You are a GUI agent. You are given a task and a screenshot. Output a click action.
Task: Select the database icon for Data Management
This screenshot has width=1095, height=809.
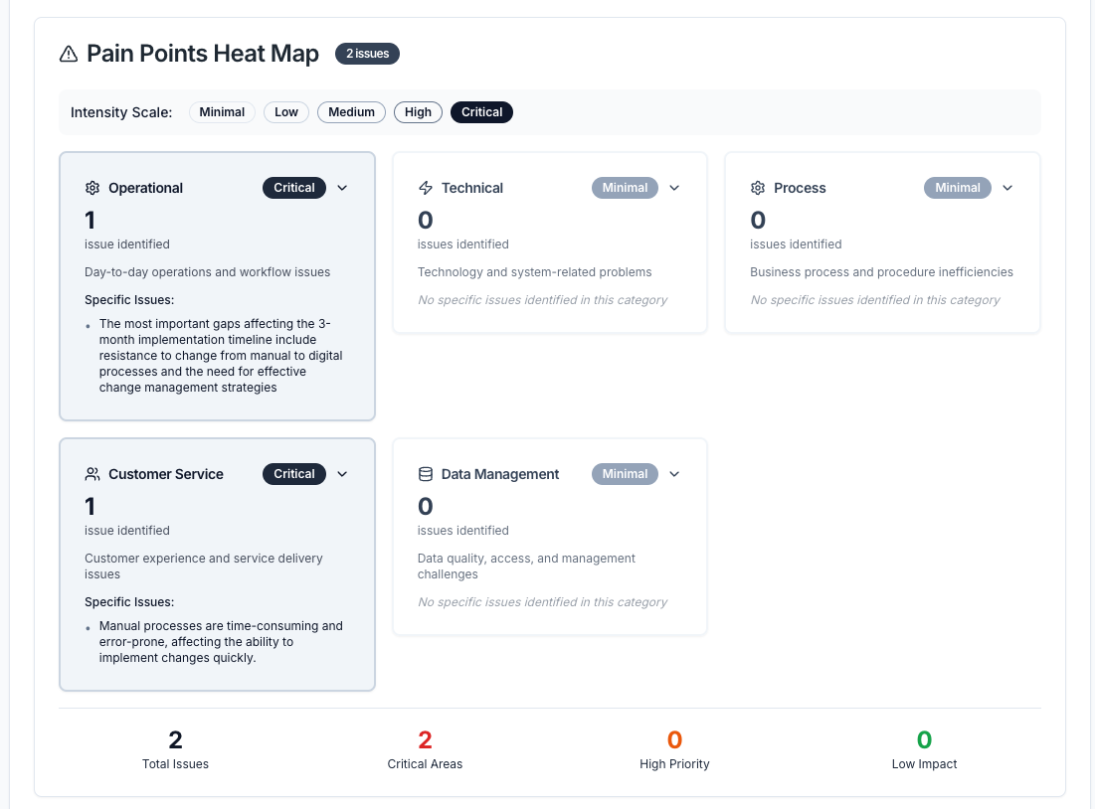[x=425, y=474]
